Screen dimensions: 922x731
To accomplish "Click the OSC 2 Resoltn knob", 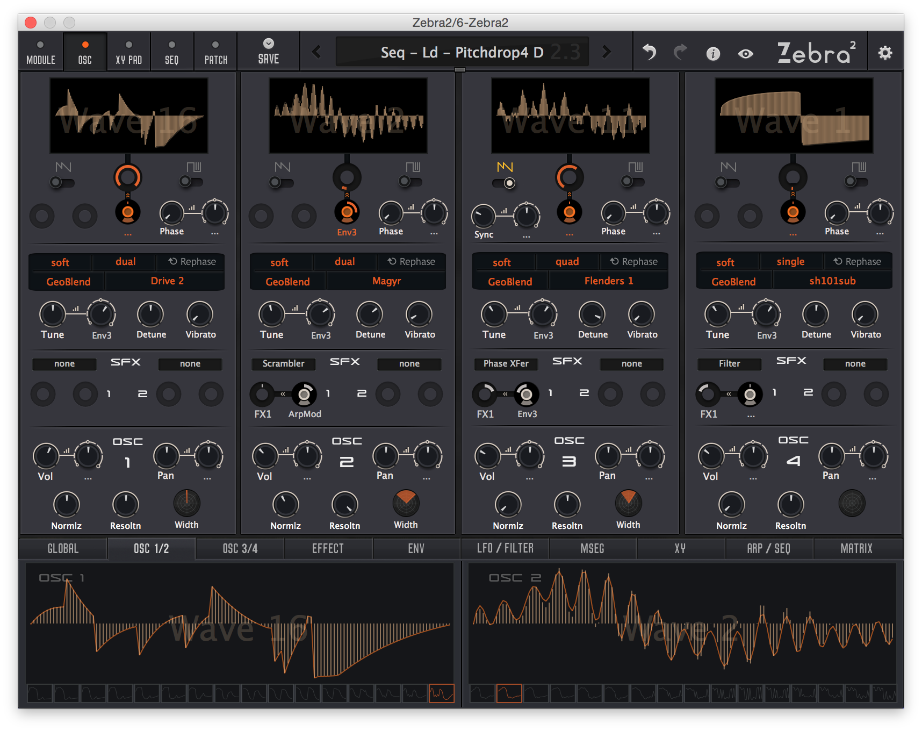I will pos(344,504).
